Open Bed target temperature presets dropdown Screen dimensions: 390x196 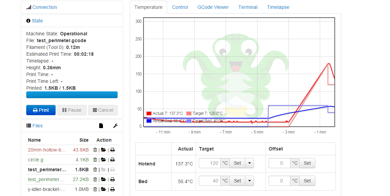[x=250, y=181]
